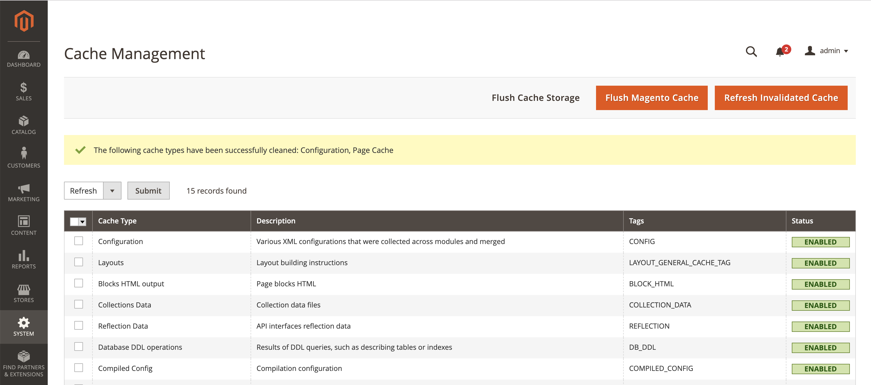This screenshot has width=871, height=385.
Task: Expand the Refresh dropdown arrow
Action: coord(113,191)
